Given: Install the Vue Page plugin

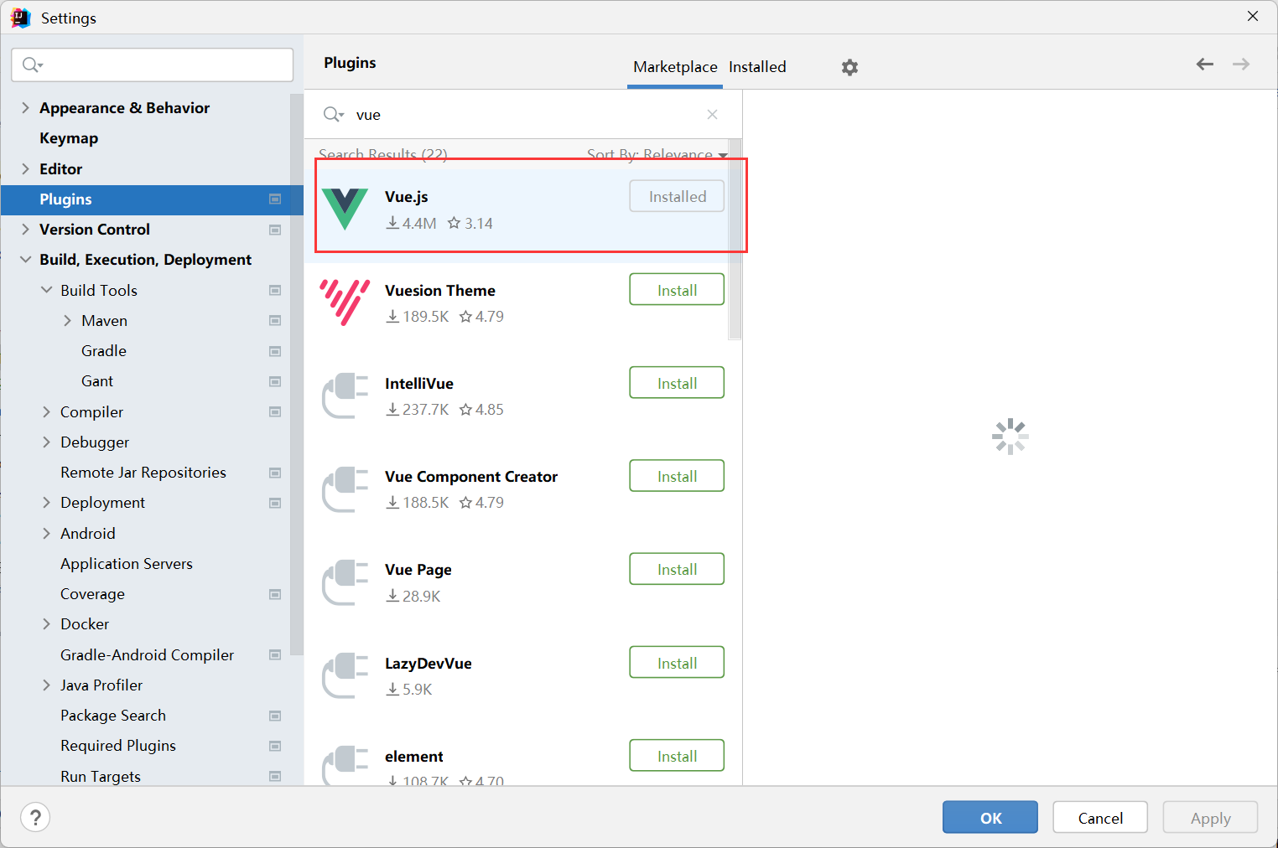Looking at the screenshot, I should (677, 569).
